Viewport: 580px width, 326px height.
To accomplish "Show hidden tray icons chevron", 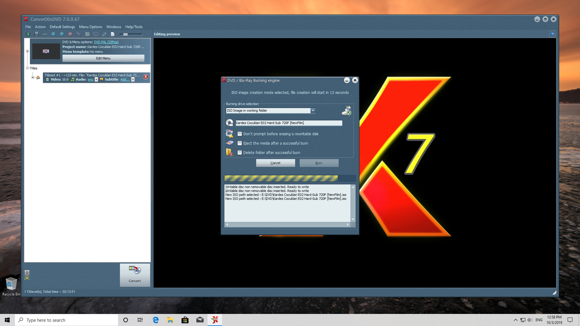I will click(515, 320).
